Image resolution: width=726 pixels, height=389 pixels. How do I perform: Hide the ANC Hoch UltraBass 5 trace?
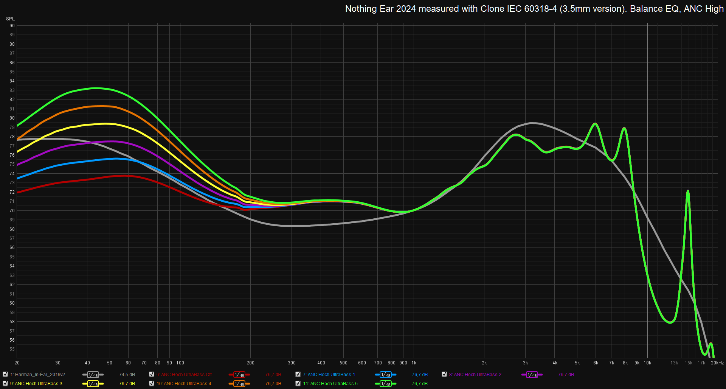point(298,383)
